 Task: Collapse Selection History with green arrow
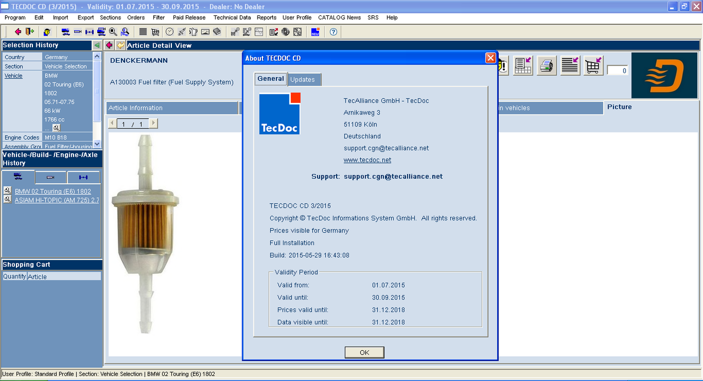[x=97, y=45]
